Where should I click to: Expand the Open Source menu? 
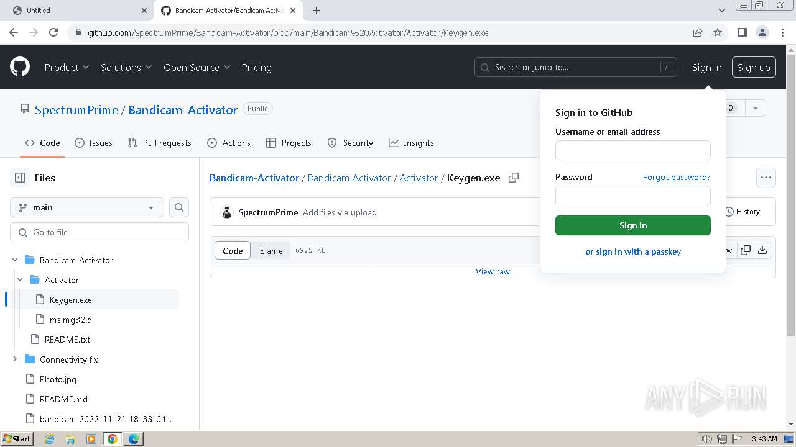pos(197,67)
